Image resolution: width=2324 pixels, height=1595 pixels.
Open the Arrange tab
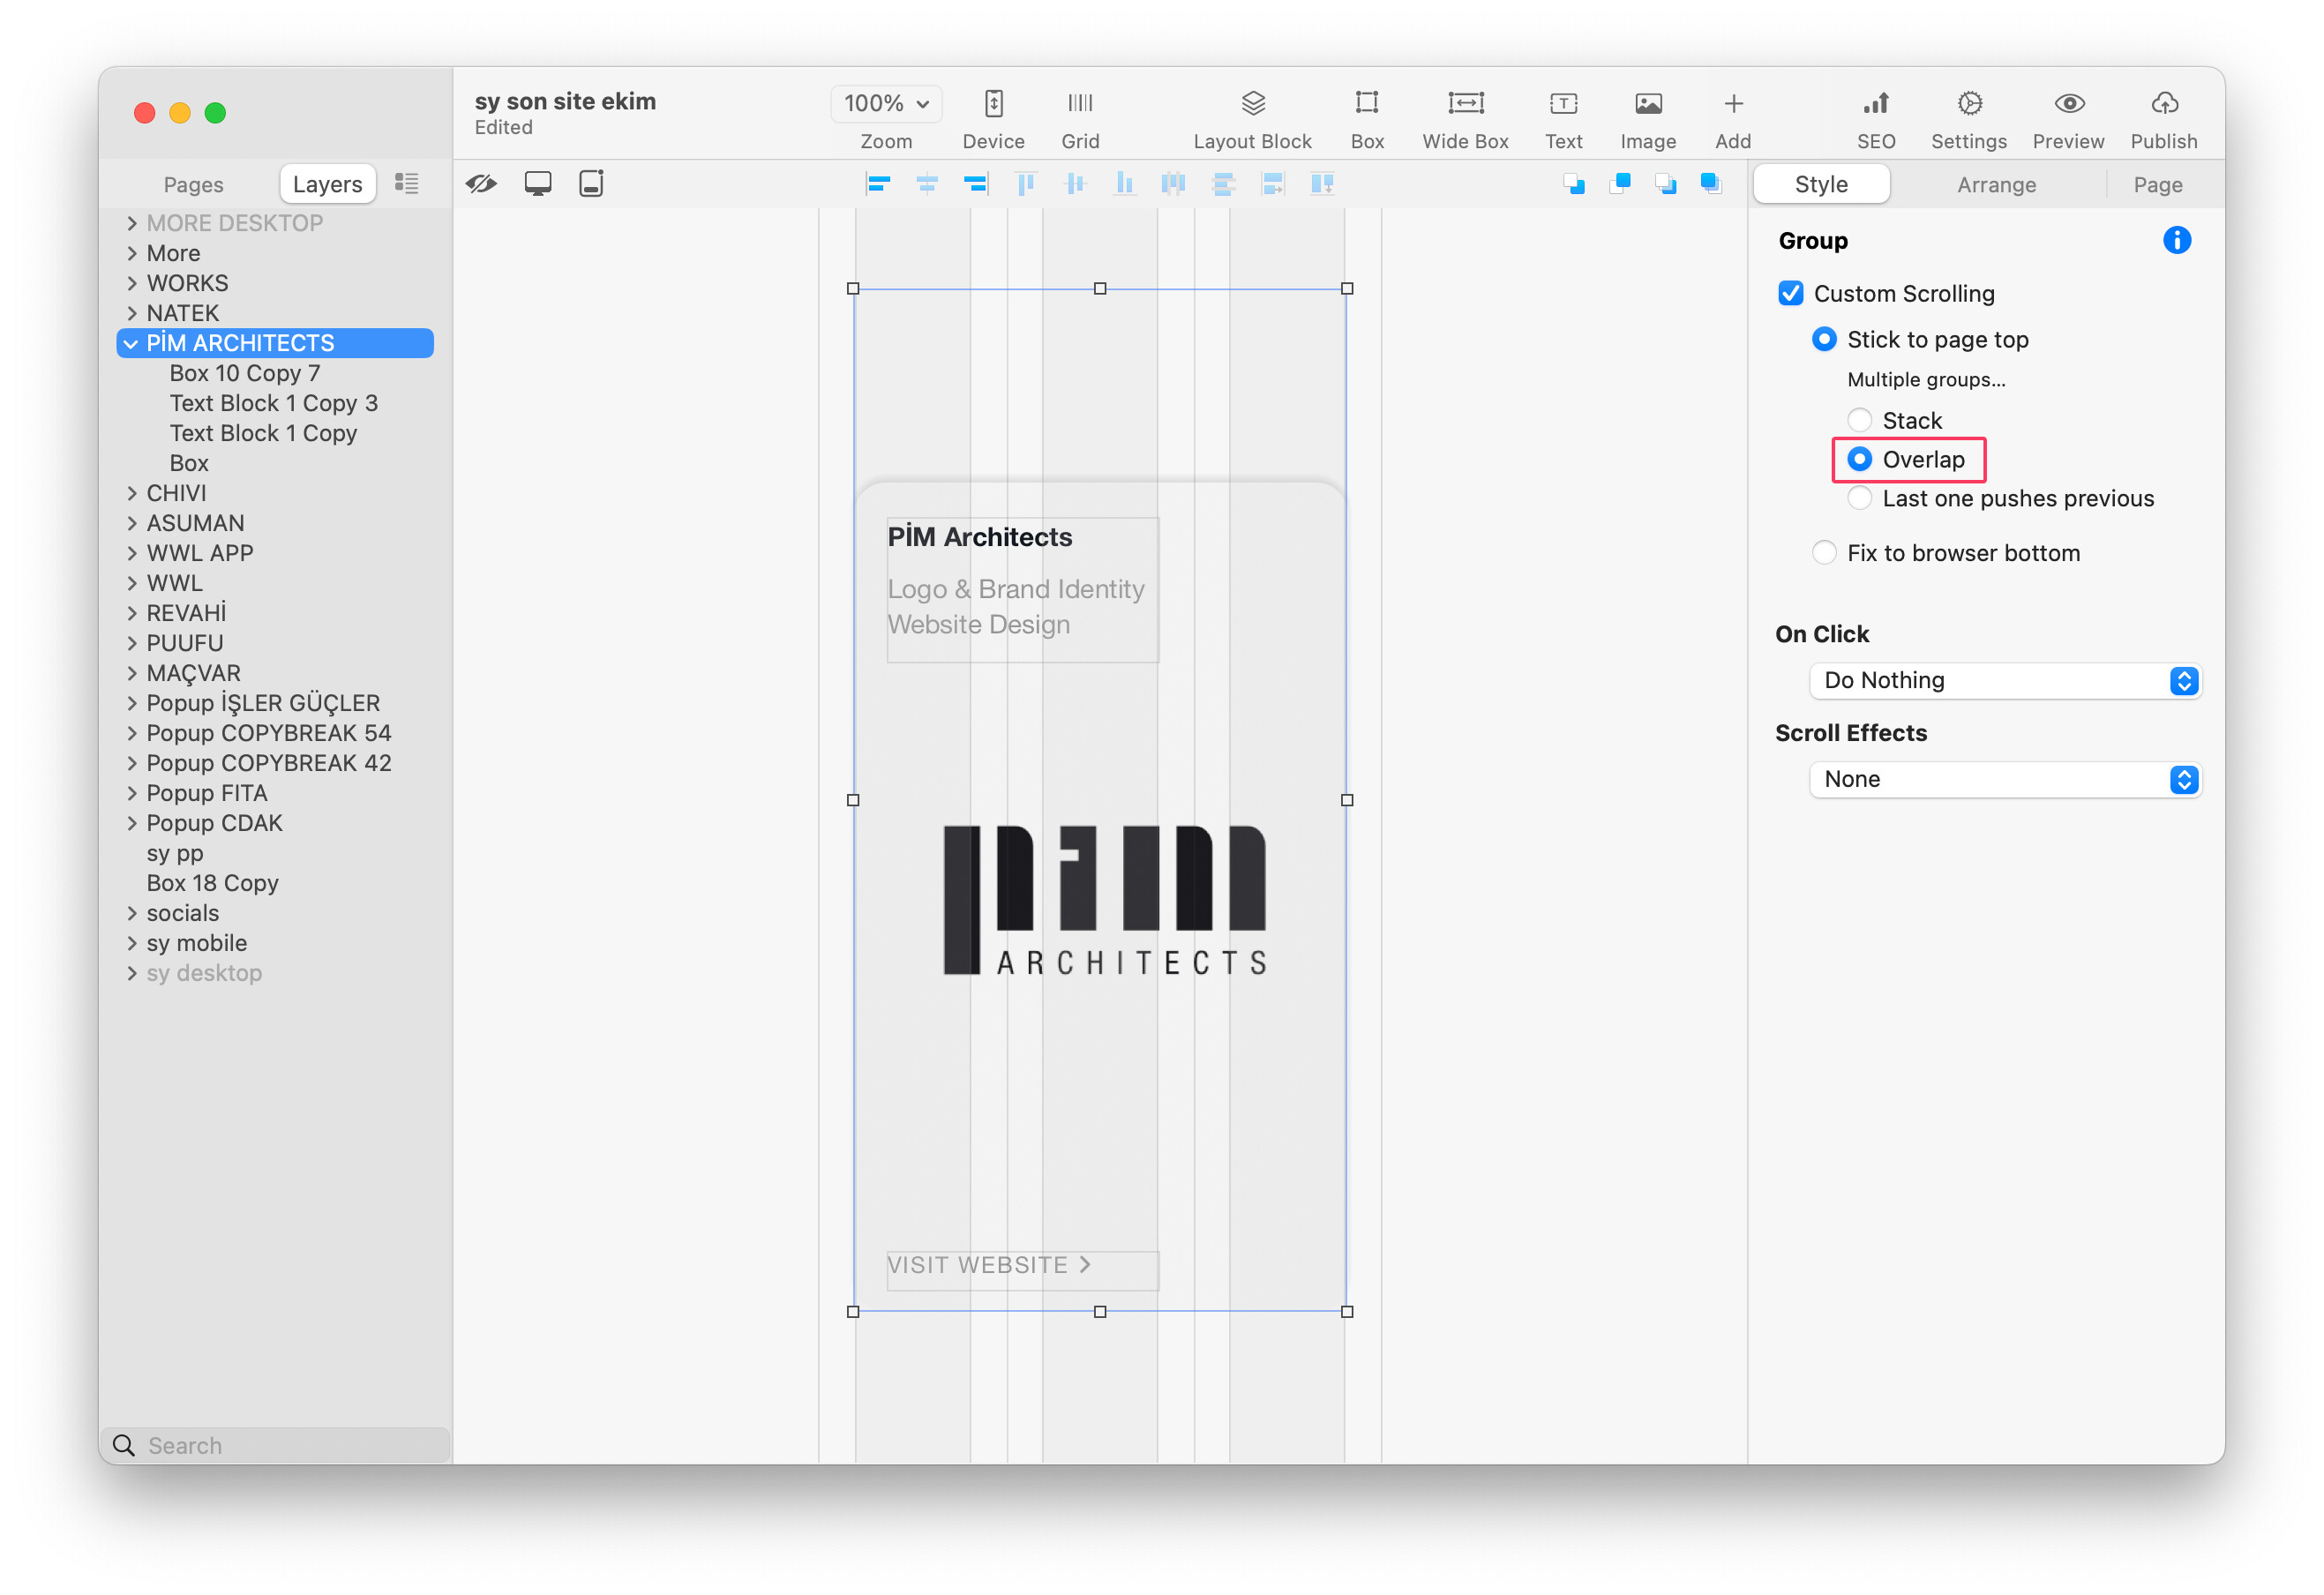coord(1995,184)
